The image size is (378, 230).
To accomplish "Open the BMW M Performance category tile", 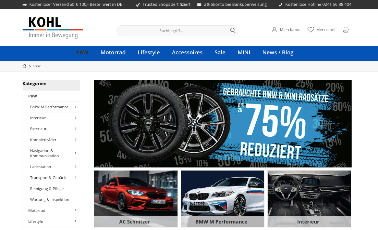I will click(x=222, y=199).
